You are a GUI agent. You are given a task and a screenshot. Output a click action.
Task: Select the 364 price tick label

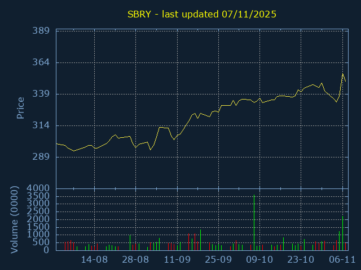click(x=41, y=62)
